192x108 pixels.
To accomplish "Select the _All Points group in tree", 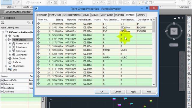I will pyautogui.click(x=21, y=55).
